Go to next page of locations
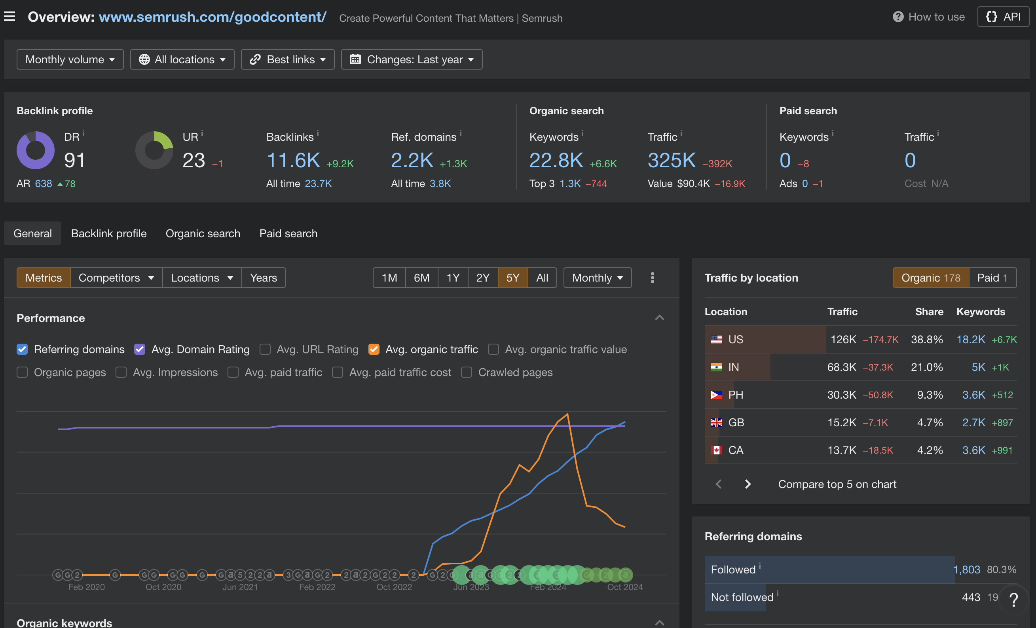1036x628 pixels. (x=748, y=484)
